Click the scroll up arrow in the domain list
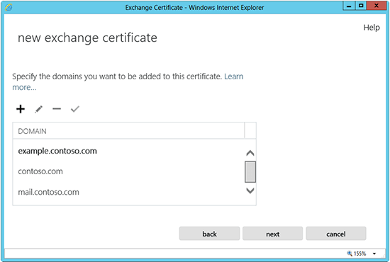Screen dimensions: 390x262 250,153
